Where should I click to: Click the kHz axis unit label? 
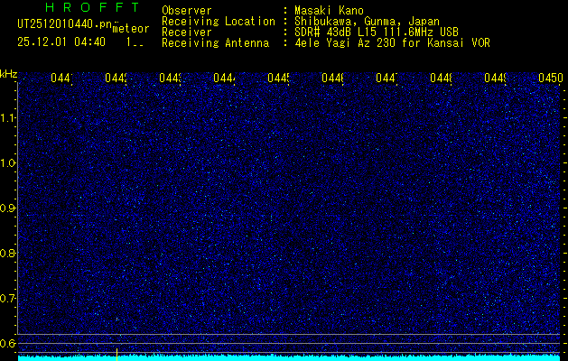point(9,74)
